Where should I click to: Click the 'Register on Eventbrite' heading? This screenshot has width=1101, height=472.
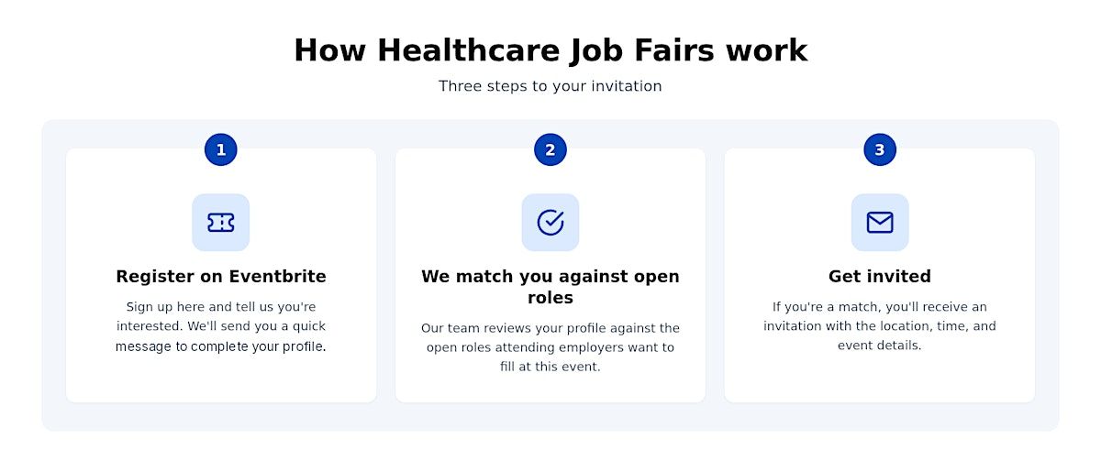[x=221, y=276]
